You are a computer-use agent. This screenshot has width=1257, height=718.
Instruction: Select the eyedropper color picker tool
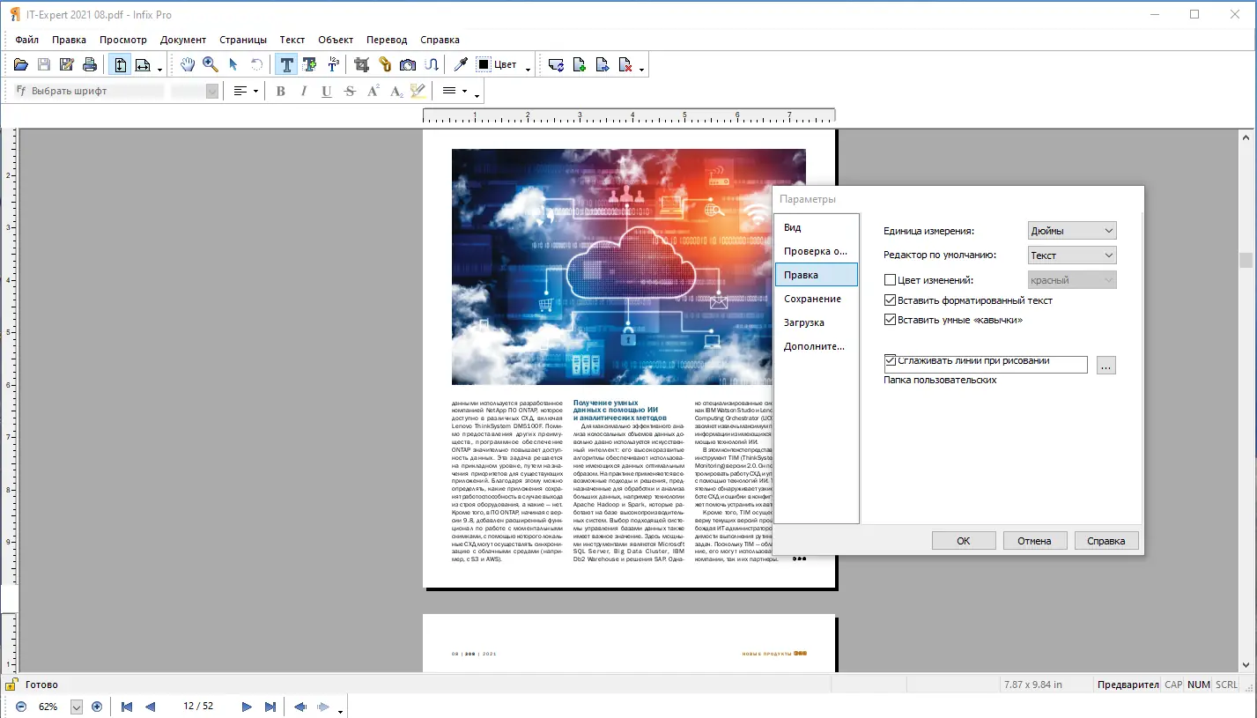460,64
